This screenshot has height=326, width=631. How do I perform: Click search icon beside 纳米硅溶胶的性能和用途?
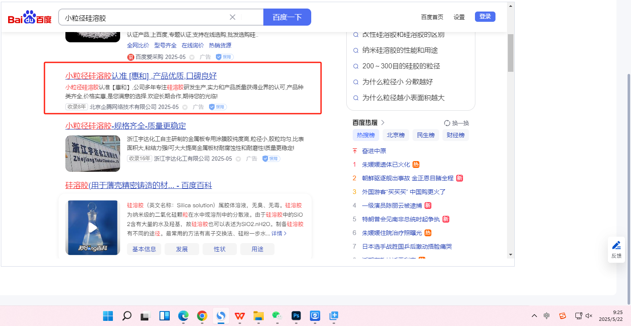(356, 50)
